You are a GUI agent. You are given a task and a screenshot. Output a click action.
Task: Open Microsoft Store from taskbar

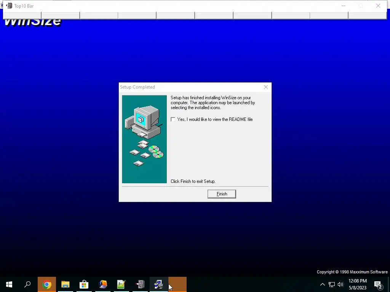pos(84,284)
